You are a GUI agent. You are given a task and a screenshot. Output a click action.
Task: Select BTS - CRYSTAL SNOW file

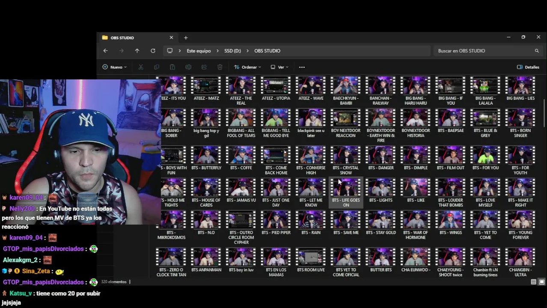[346, 161]
